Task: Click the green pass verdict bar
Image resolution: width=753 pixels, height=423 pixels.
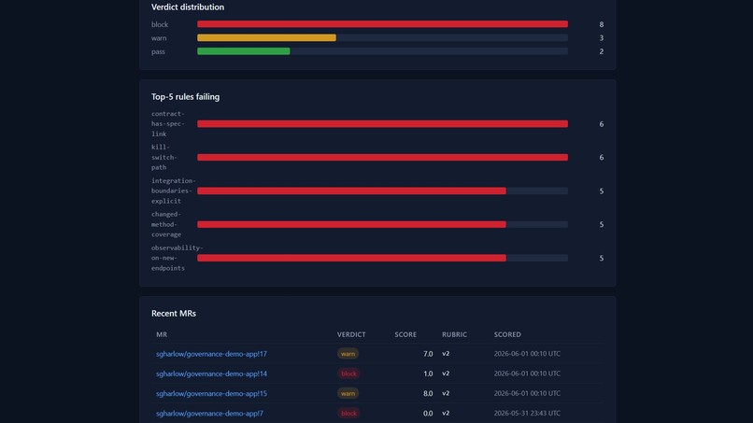Action: [x=244, y=51]
